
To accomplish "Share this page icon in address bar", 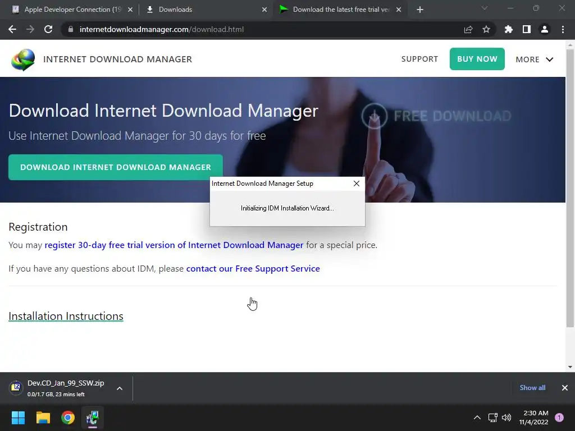I will click(x=468, y=29).
